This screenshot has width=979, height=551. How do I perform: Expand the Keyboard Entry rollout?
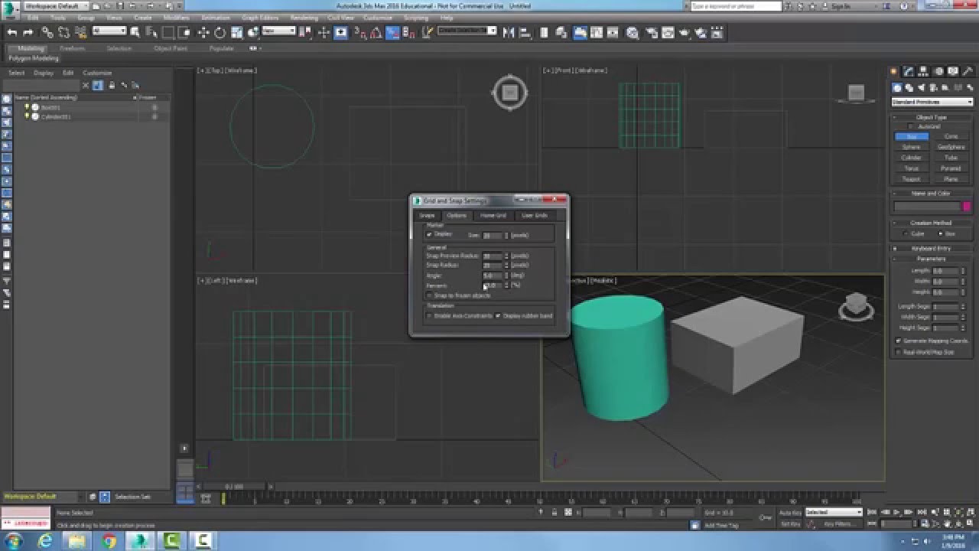coord(931,249)
